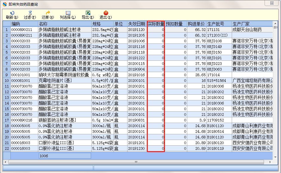
Task: Click the footer count field 1006
Action: [x=65, y=156]
